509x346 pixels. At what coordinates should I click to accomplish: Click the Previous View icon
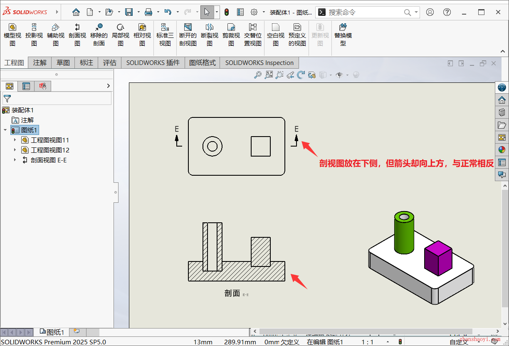click(290, 75)
